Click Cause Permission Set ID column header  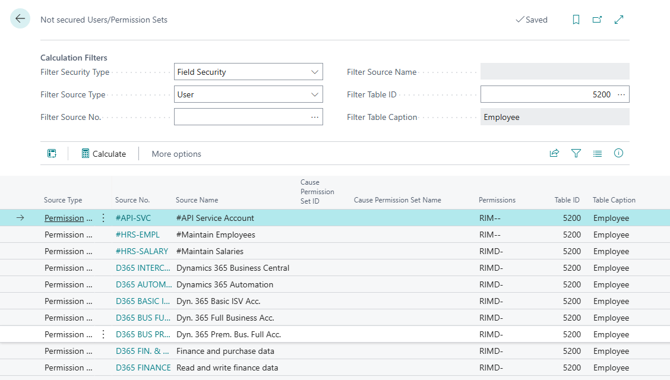317,192
